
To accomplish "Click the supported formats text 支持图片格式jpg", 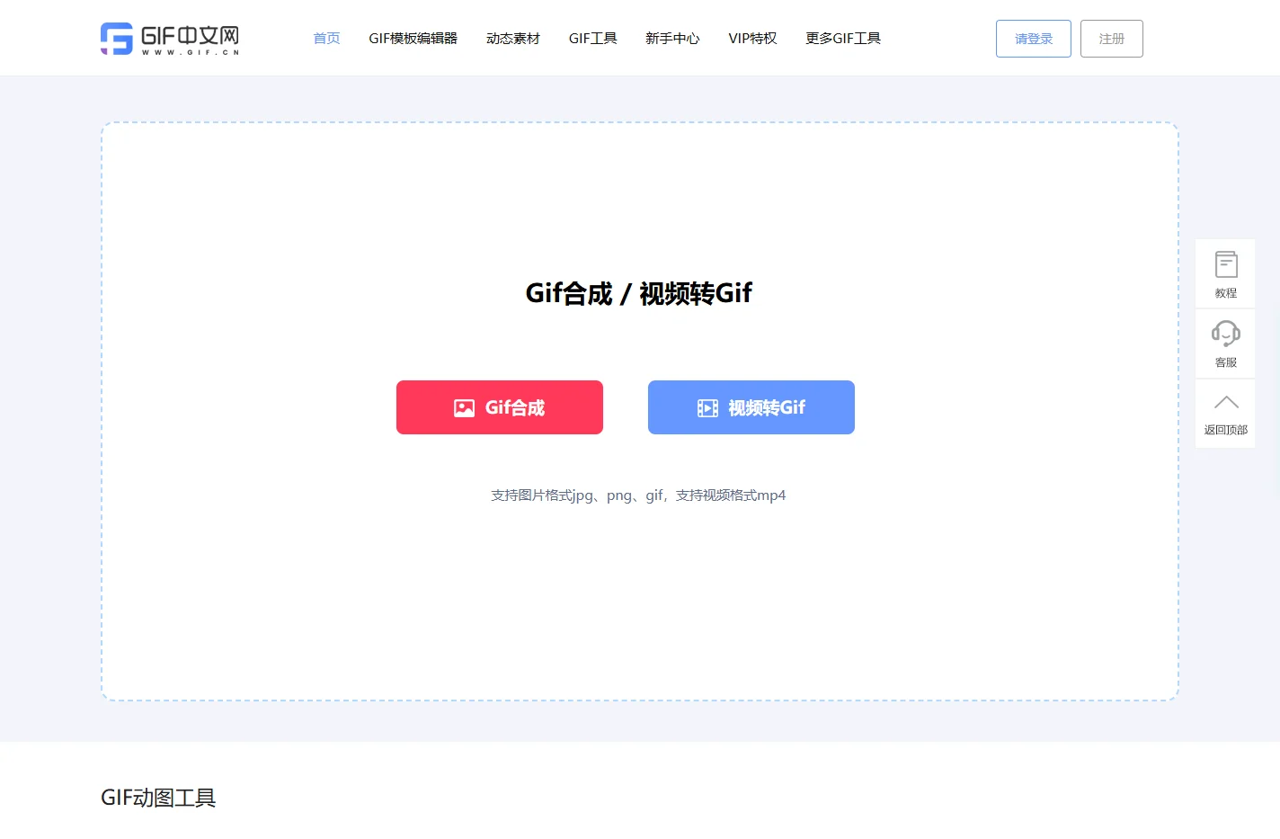I will (x=638, y=495).
